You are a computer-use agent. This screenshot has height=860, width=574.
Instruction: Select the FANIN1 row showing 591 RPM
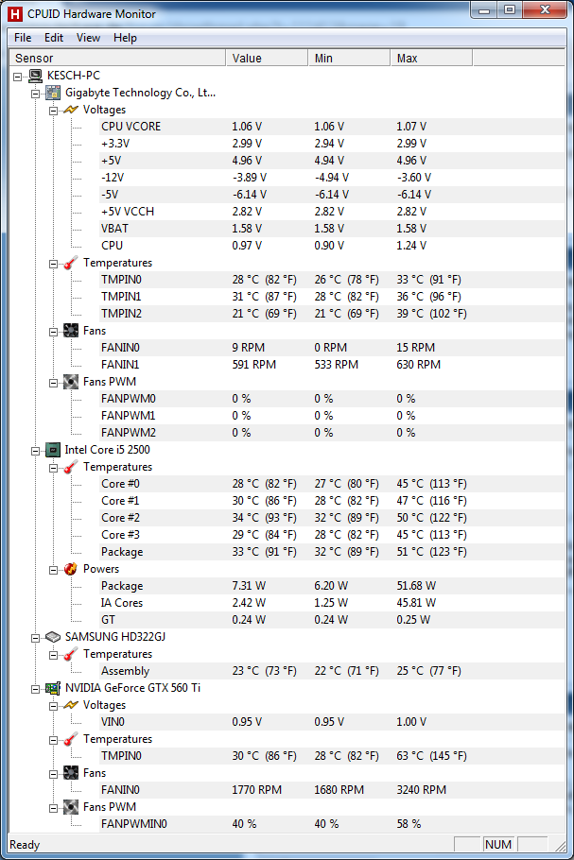tap(332, 365)
